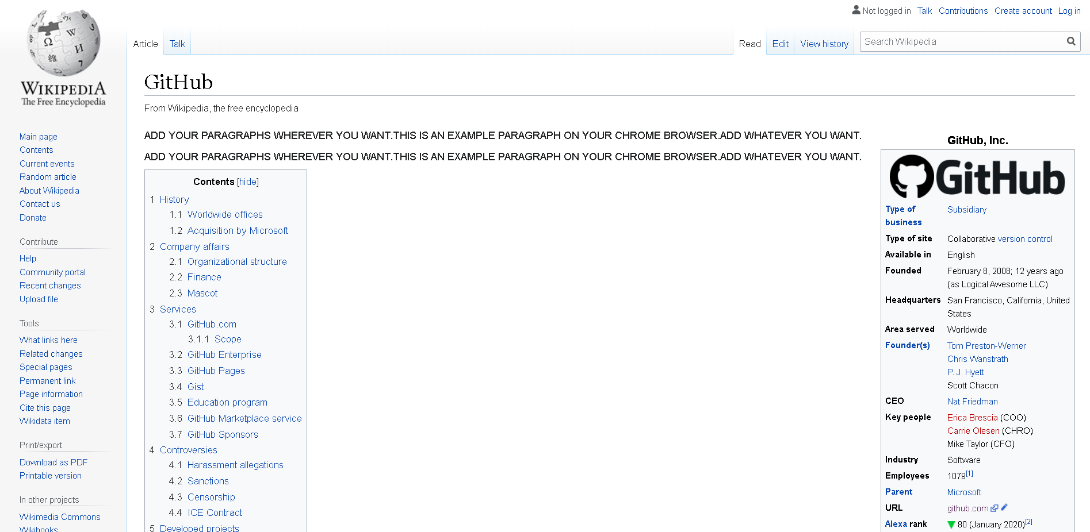
Task: Click reference [1] next to Employees
Action: (x=970, y=473)
